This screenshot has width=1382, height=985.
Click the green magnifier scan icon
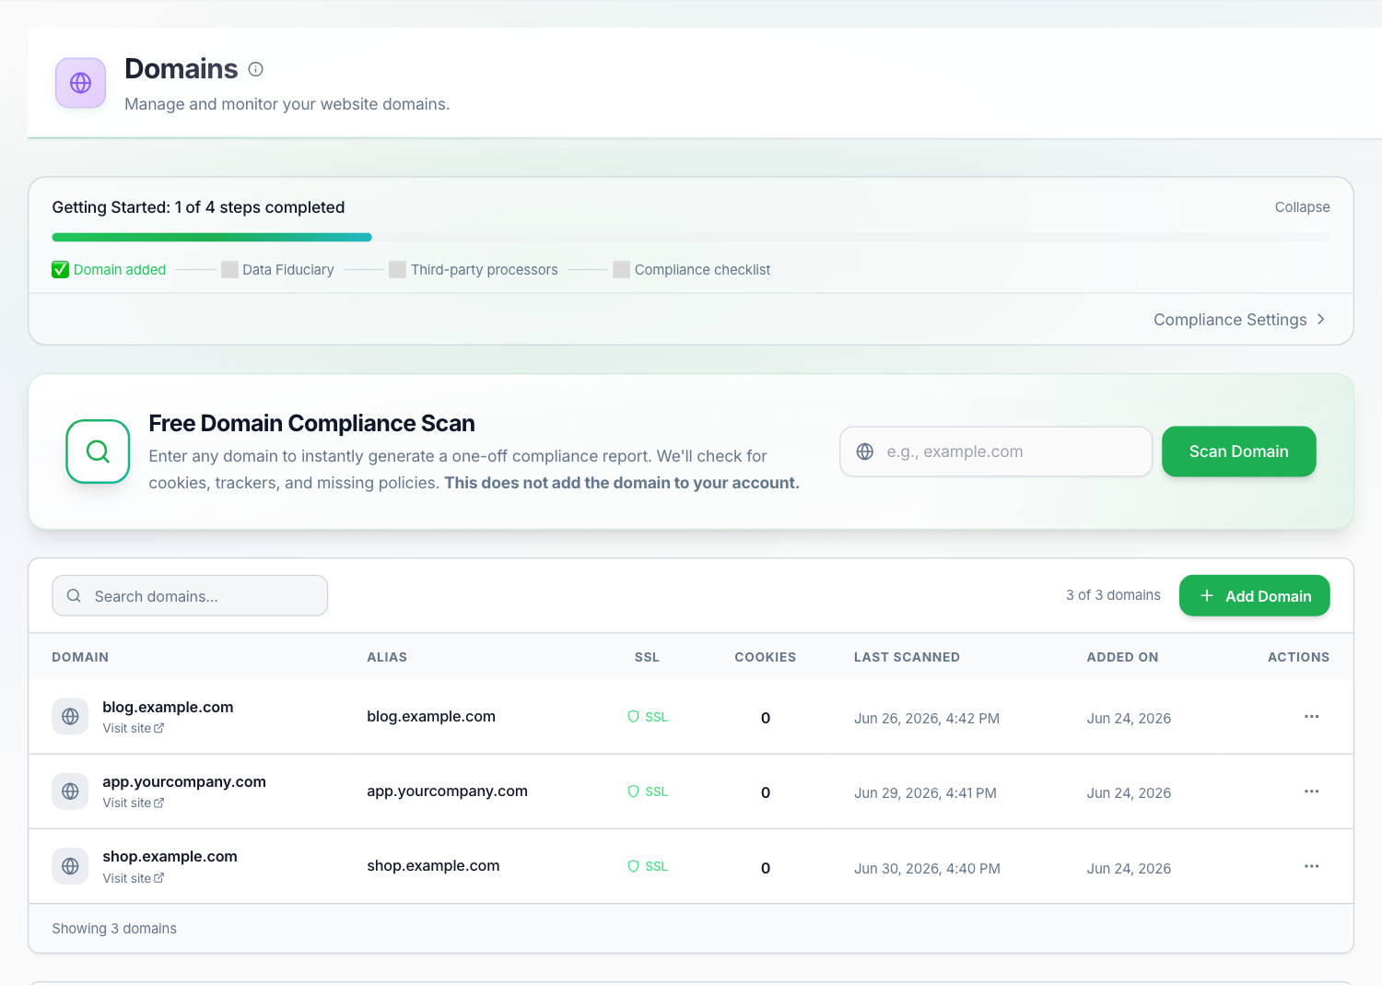click(x=98, y=451)
